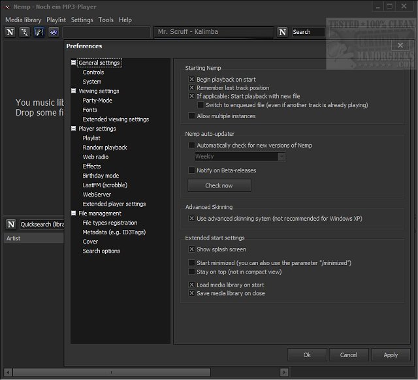Click the Search input field
418x380 pixels.
[x=308, y=32]
